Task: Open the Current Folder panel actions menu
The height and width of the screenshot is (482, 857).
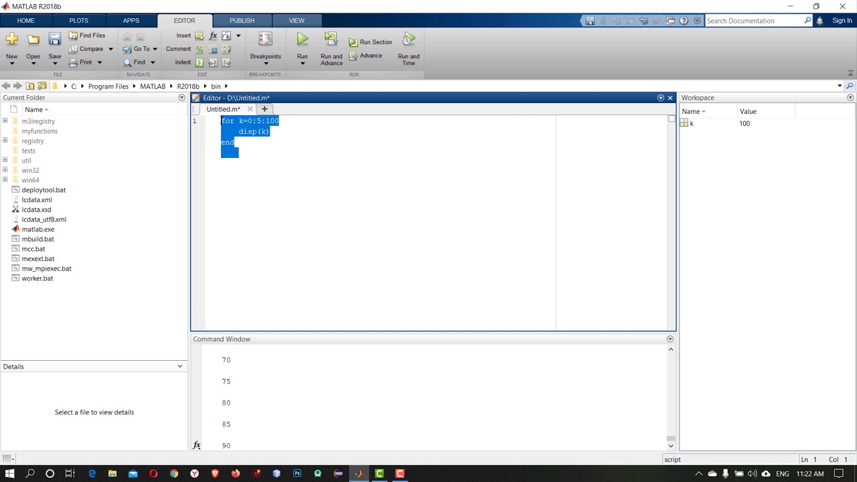Action: pyautogui.click(x=181, y=98)
